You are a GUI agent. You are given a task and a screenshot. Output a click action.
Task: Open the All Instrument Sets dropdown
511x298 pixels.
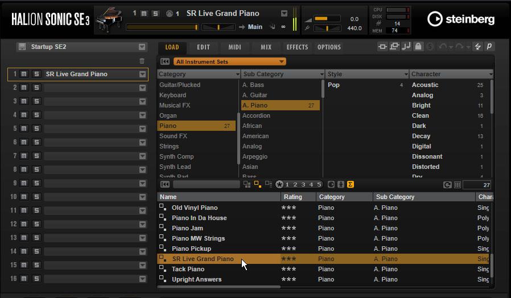229,61
